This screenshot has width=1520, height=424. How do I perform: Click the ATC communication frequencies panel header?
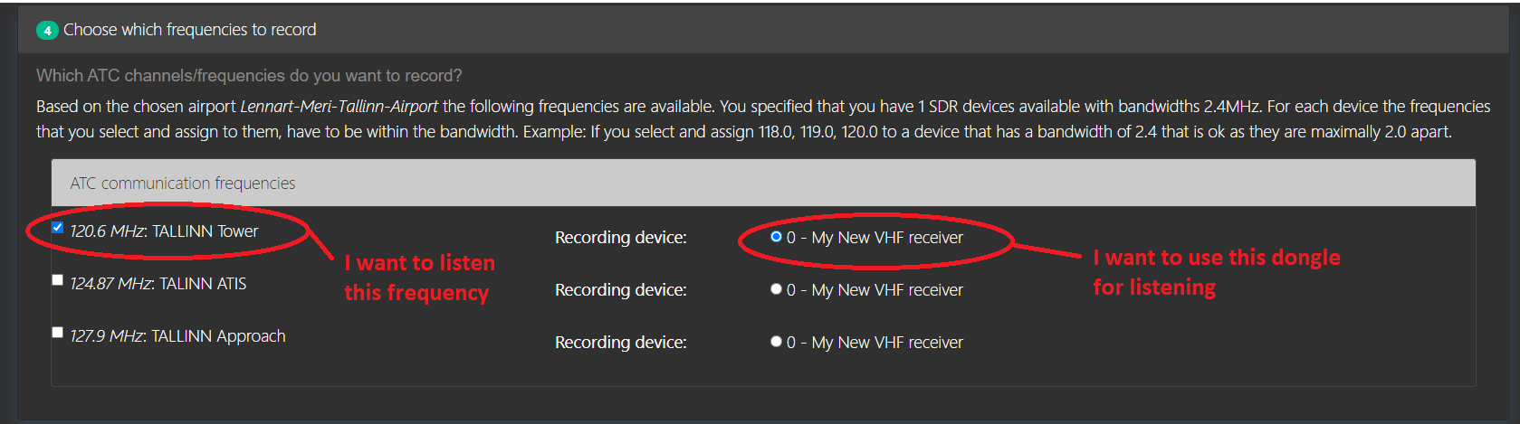tap(763, 183)
